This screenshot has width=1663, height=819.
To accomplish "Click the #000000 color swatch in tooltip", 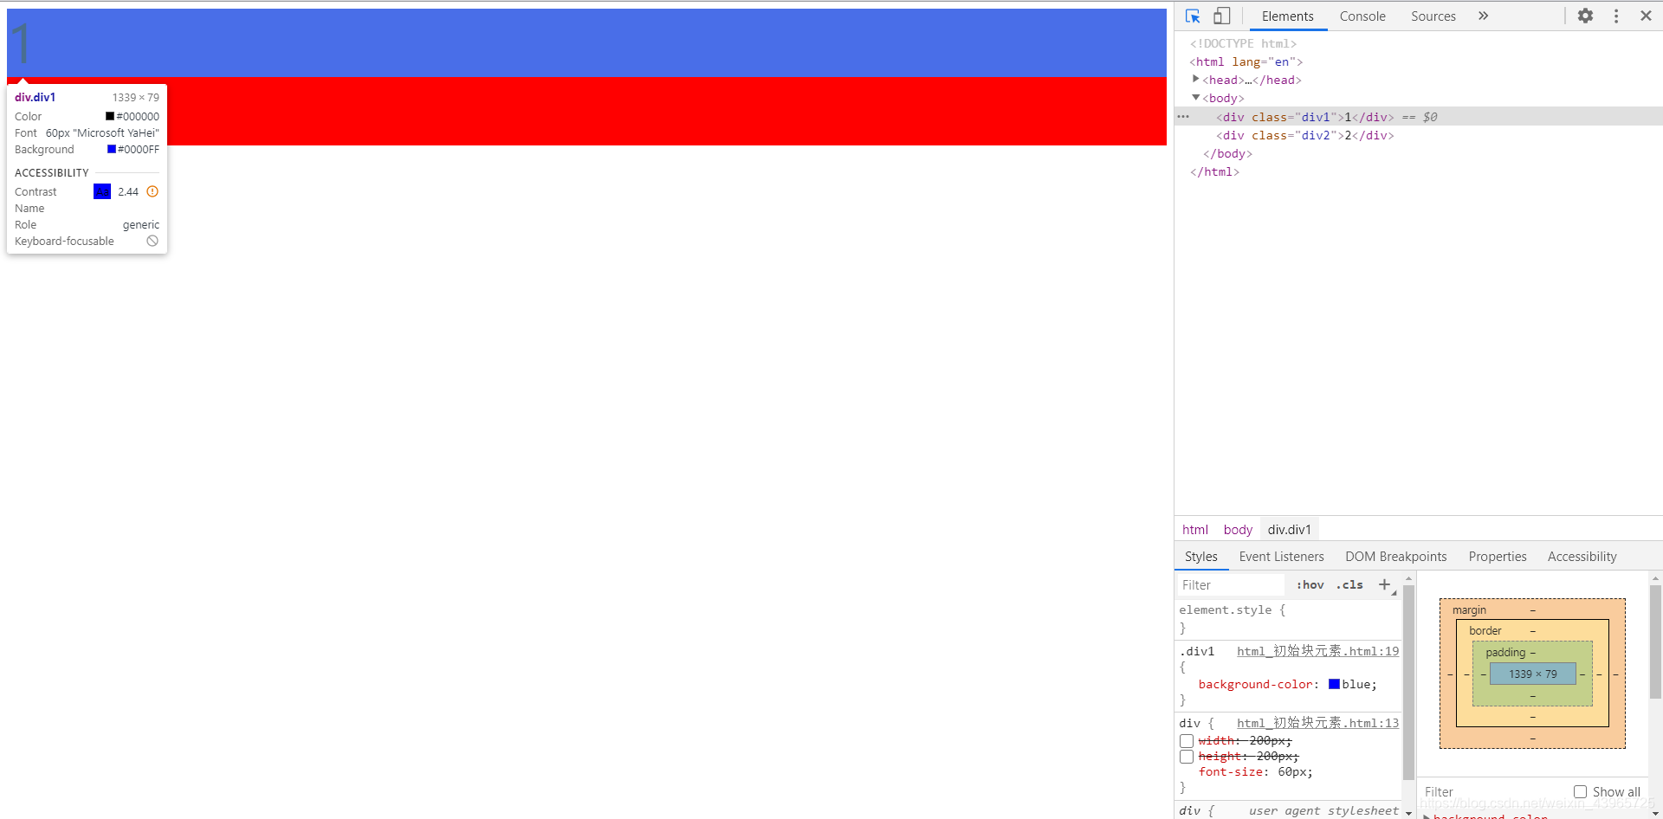I will pos(110,116).
